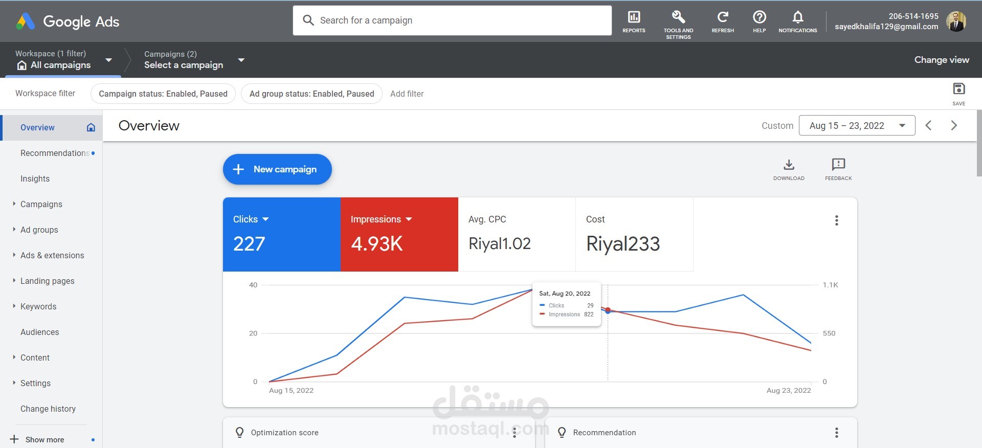Image resolution: width=982 pixels, height=448 pixels.
Task: Click the plus icon beside Show more
Action: tap(14, 439)
